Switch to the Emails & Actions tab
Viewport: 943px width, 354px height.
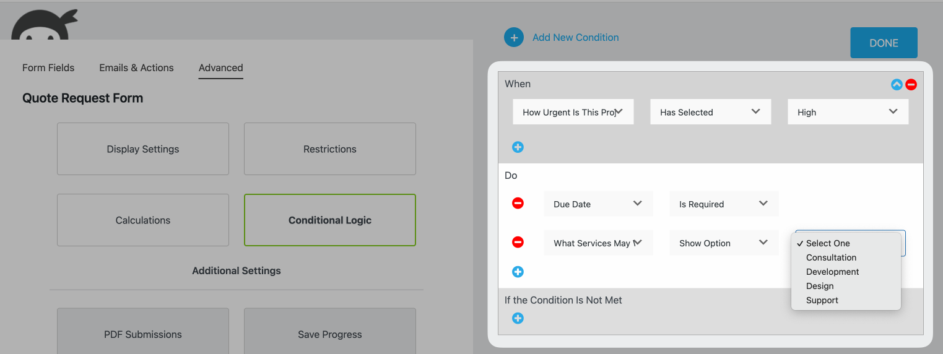pos(136,68)
